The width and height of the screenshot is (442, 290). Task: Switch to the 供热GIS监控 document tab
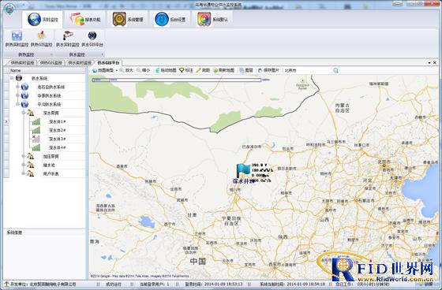(51, 63)
